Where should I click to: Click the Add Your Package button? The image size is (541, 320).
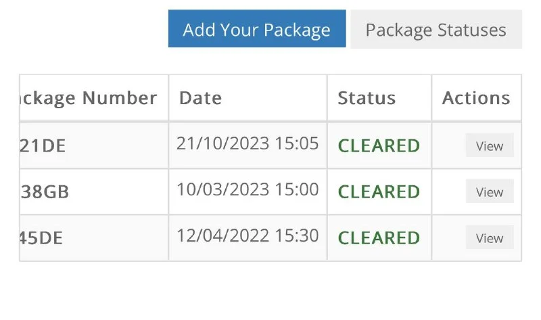coord(256,30)
